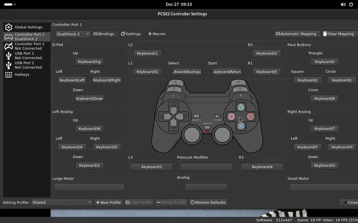358x223 pixels.
Task: Click New Profile button
Action: (109, 202)
